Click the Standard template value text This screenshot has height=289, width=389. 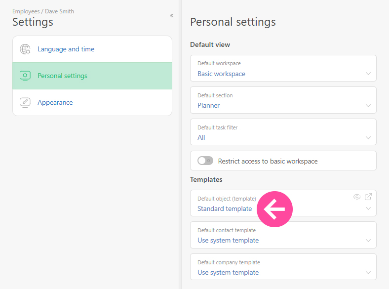pyautogui.click(x=225, y=209)
